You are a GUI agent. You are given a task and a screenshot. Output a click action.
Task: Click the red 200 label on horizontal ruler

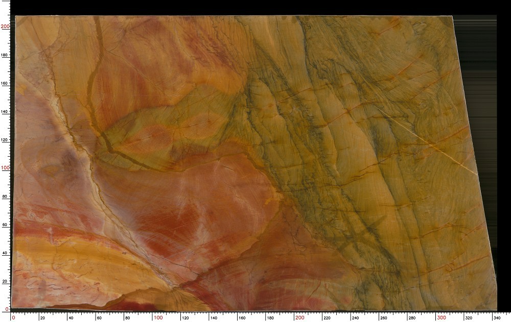[299, 317]
